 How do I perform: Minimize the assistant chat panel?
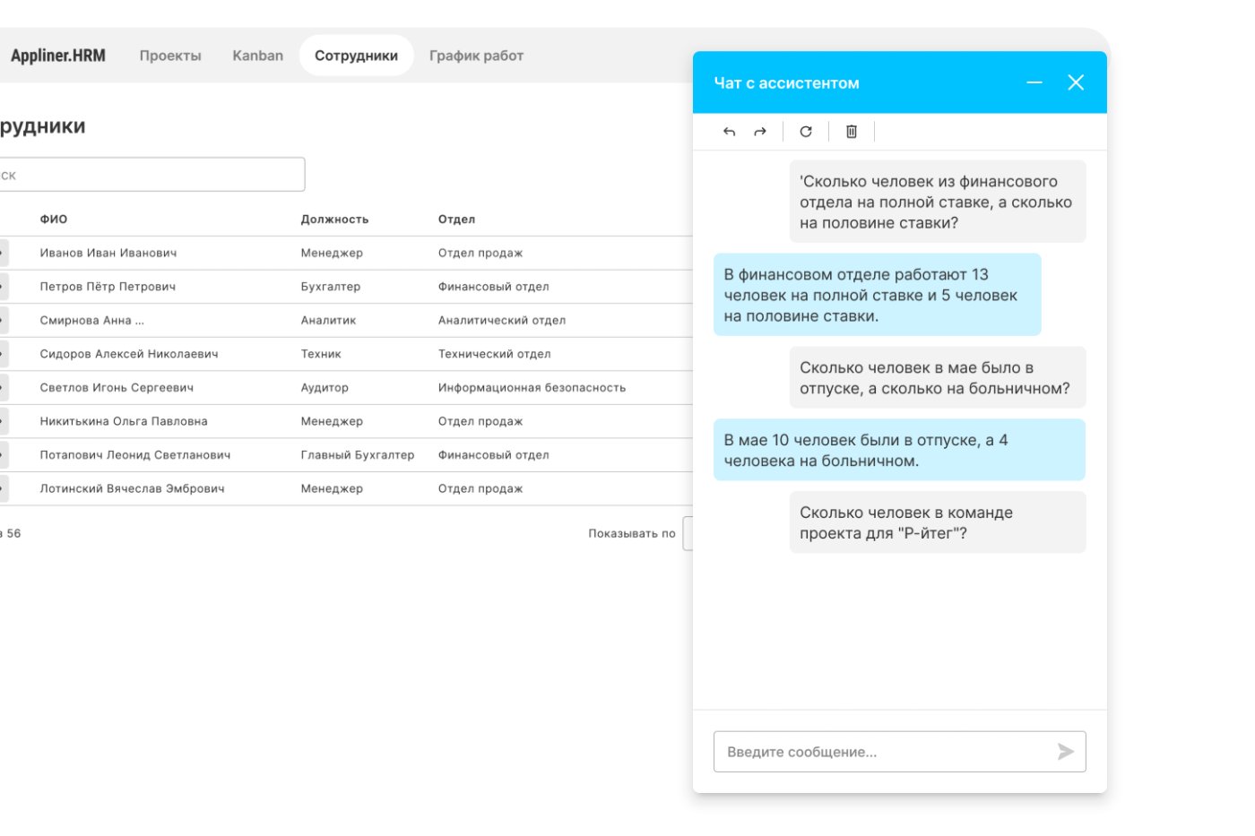(x=1034, y=82)
